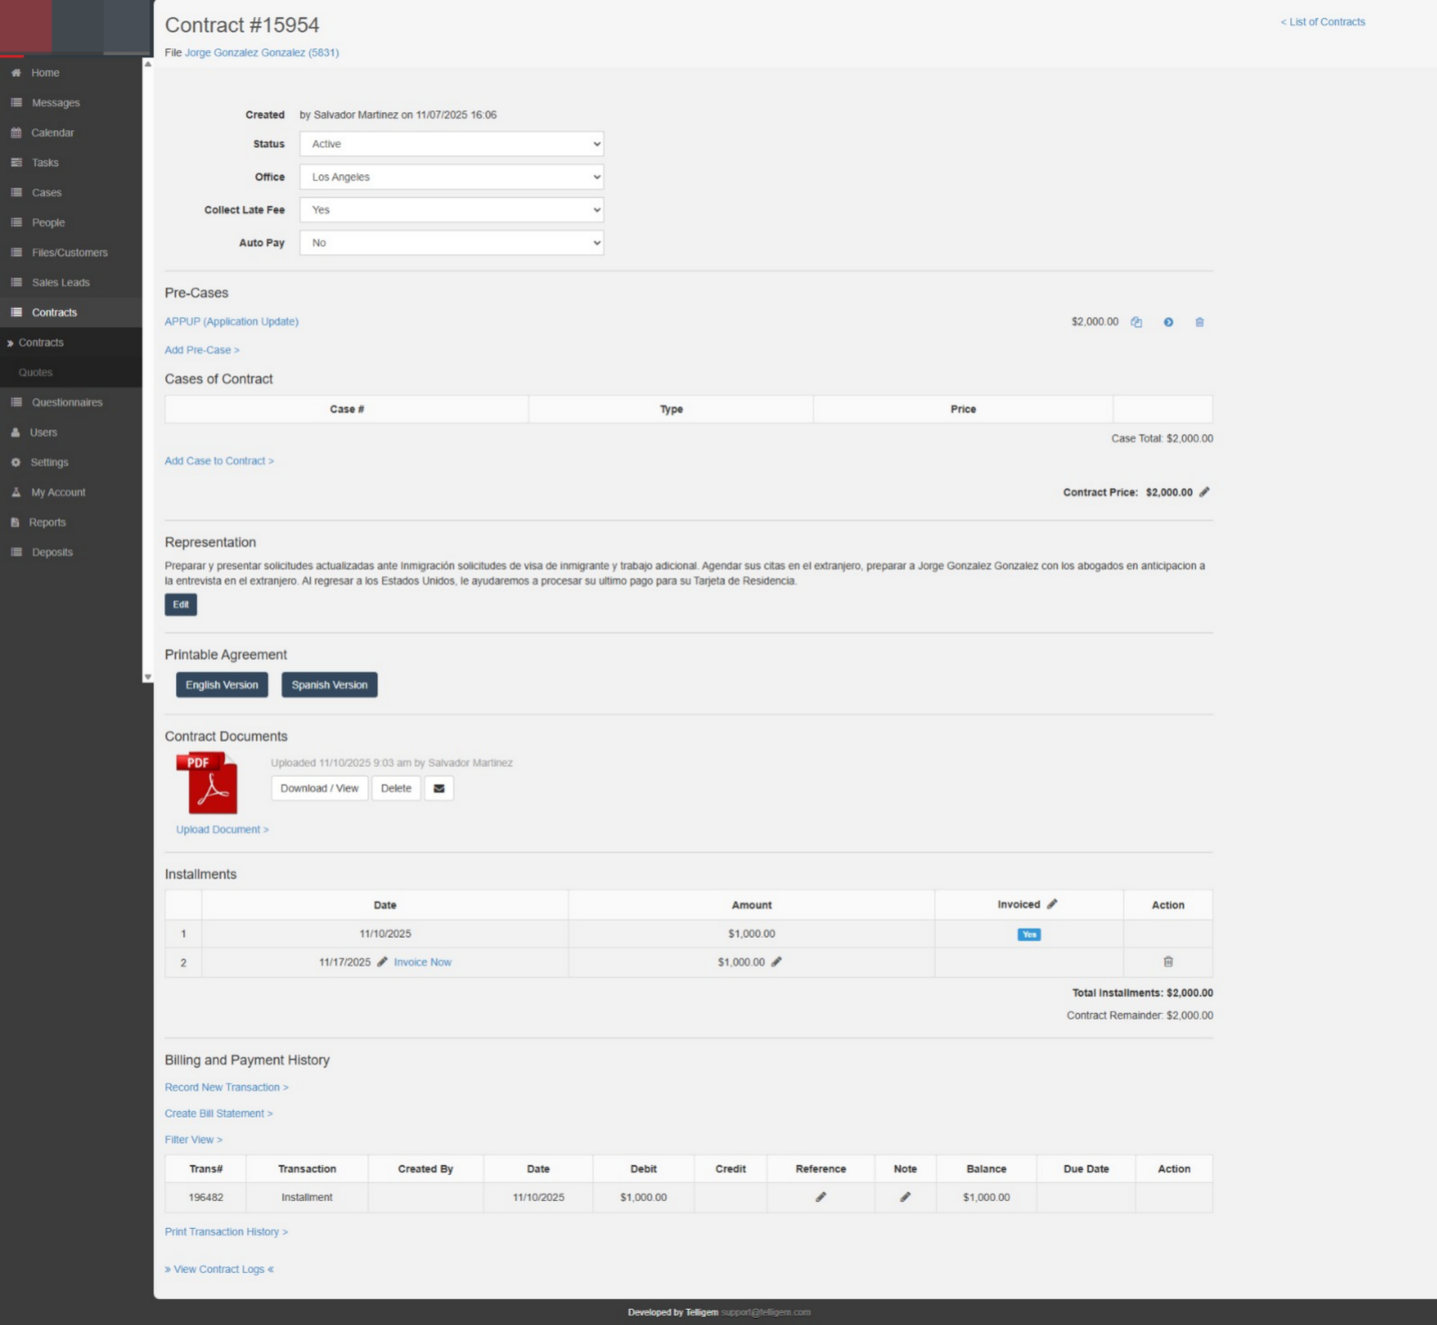The image size is (1437, 1325).
Task: Edit the 11/17/2025 installment date pencil
Action: 382,962
